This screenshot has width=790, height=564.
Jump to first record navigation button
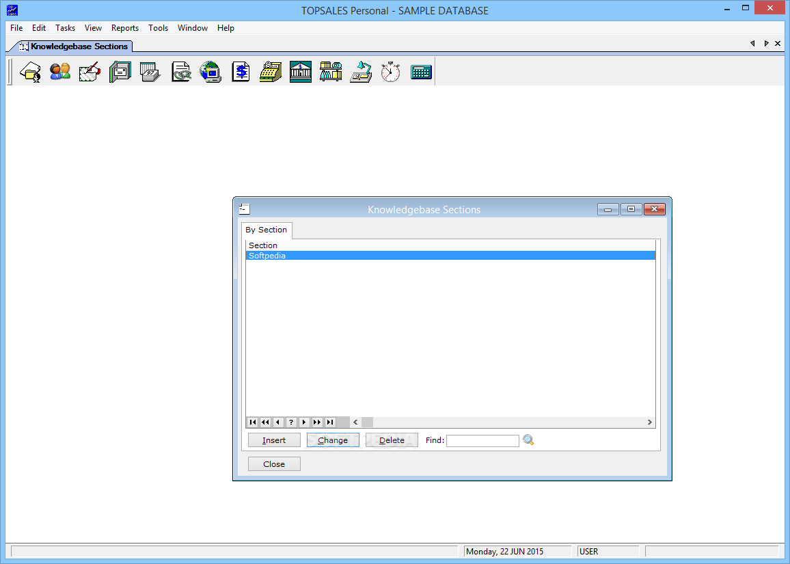pos(253,422)
